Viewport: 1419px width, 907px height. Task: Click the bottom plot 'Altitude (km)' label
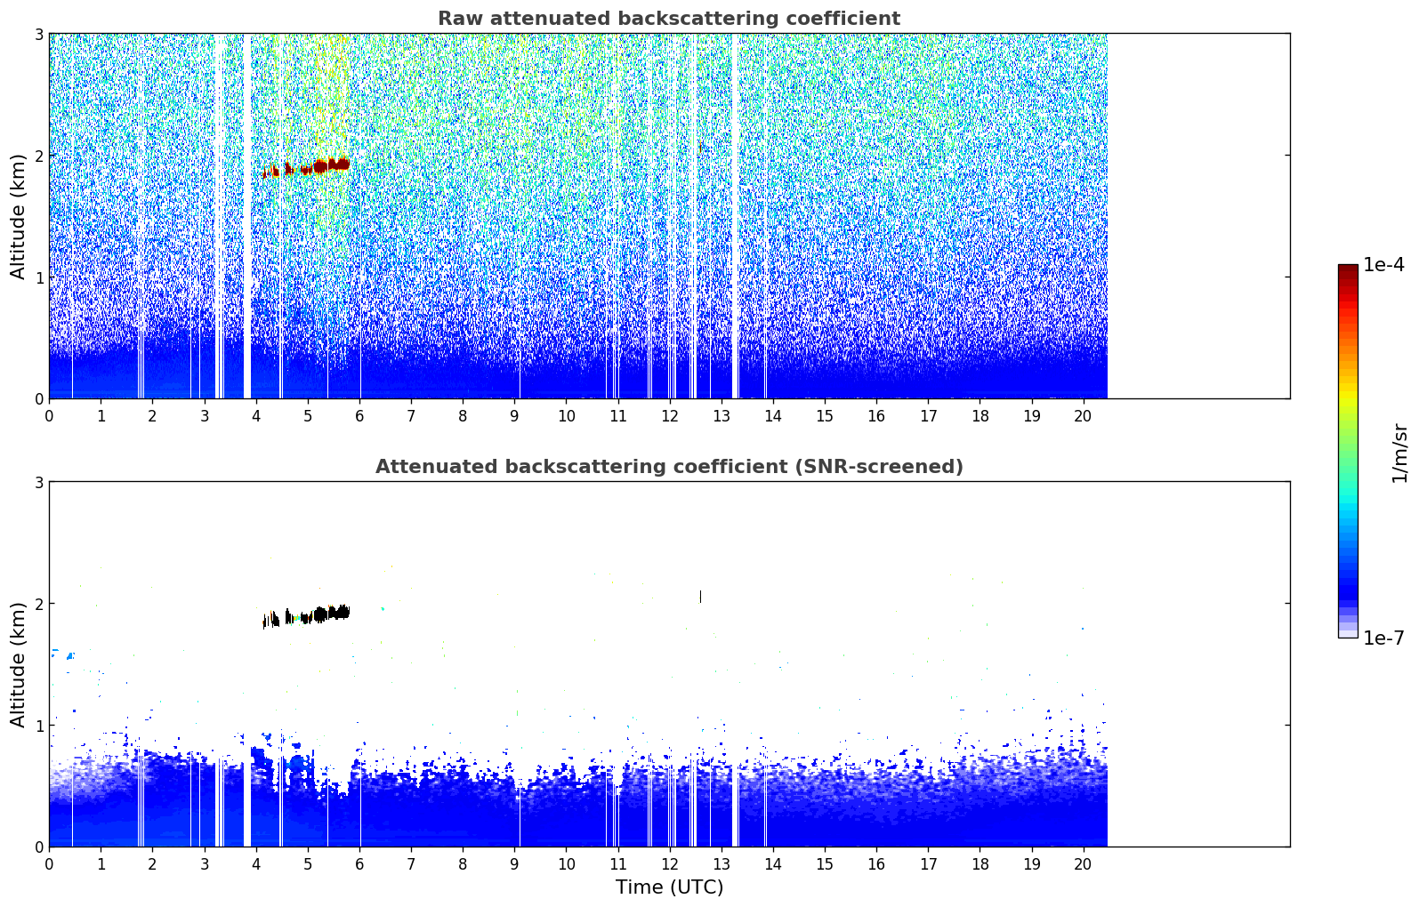18,664
